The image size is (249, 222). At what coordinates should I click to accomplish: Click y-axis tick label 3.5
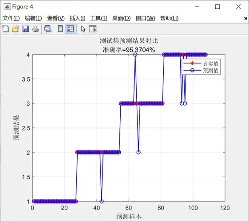26,79
